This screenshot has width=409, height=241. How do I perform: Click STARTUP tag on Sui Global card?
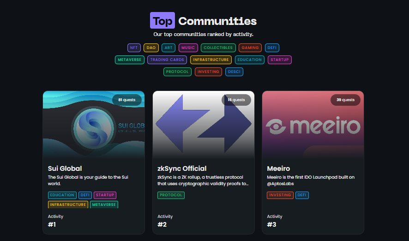pos(105,195)
